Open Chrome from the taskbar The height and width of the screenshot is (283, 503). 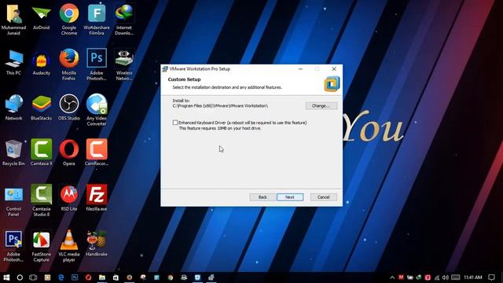(x=171, y=277)
